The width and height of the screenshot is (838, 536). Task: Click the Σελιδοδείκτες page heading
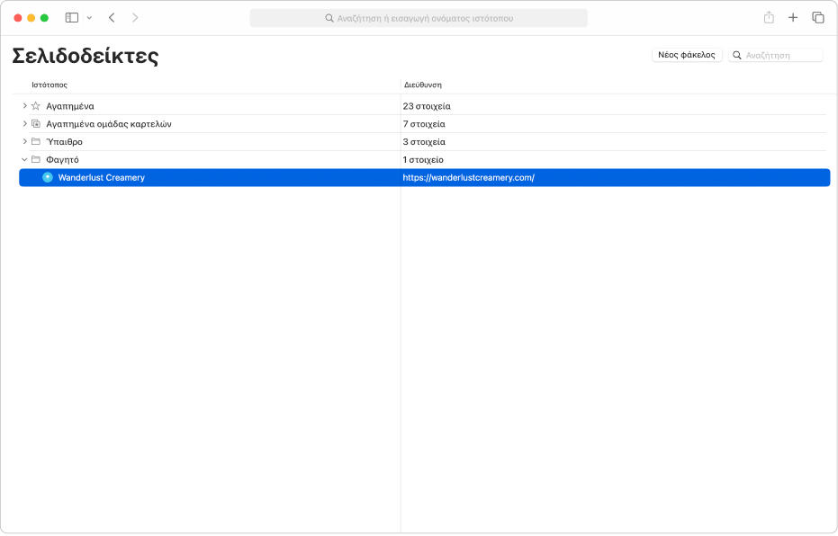(x=86, y=56)
